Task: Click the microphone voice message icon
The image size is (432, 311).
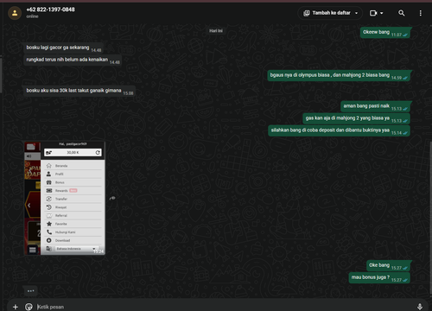Action: pyautogui.click(x=420, y=307)
